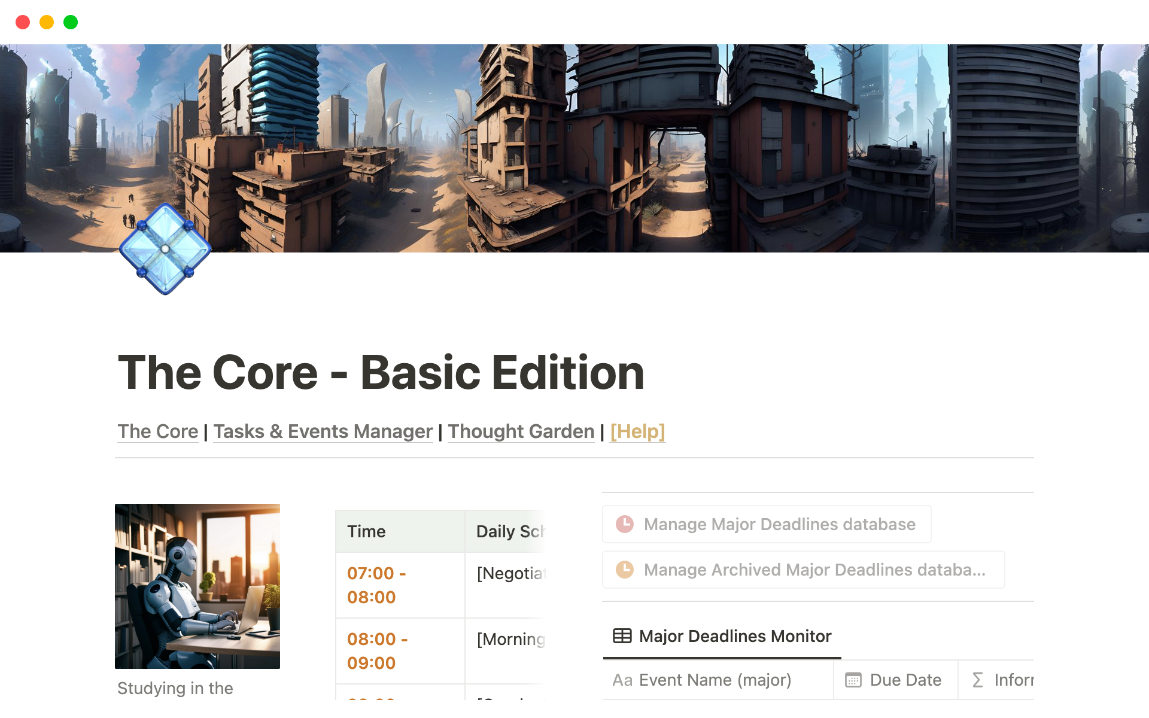This screenshot has width=1149, height=718.
Task: Open the [Help] link
Action: (x=637, y=431)
